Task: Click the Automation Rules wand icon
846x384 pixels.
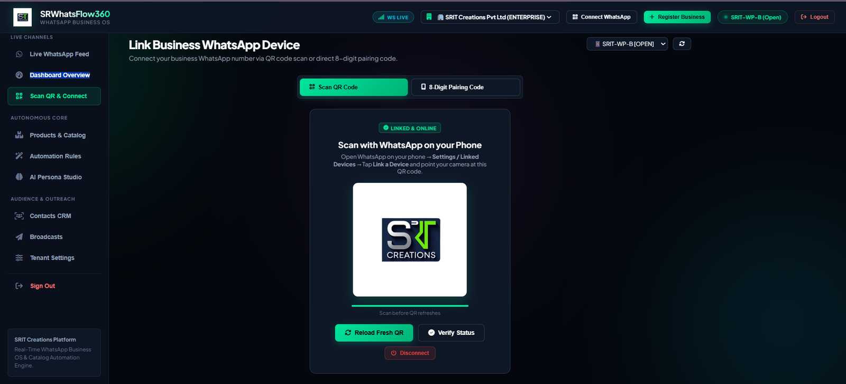Action: 19,156
